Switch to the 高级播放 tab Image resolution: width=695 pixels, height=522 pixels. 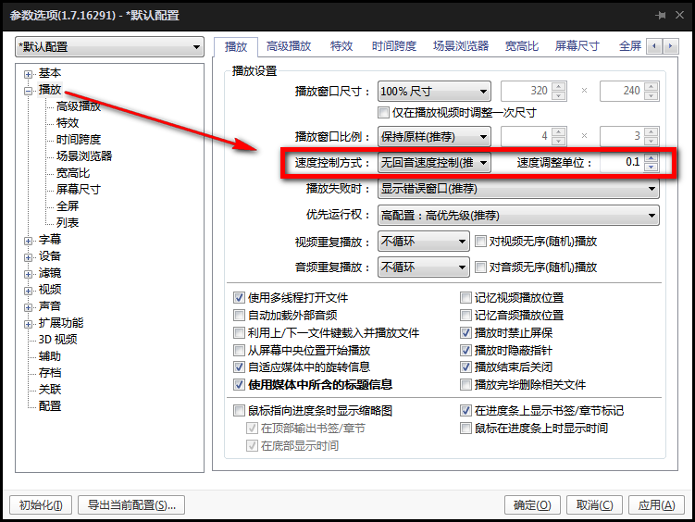pos(289,46)
